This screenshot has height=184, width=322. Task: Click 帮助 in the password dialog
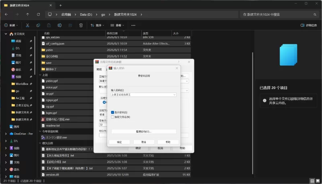(168, 142)
